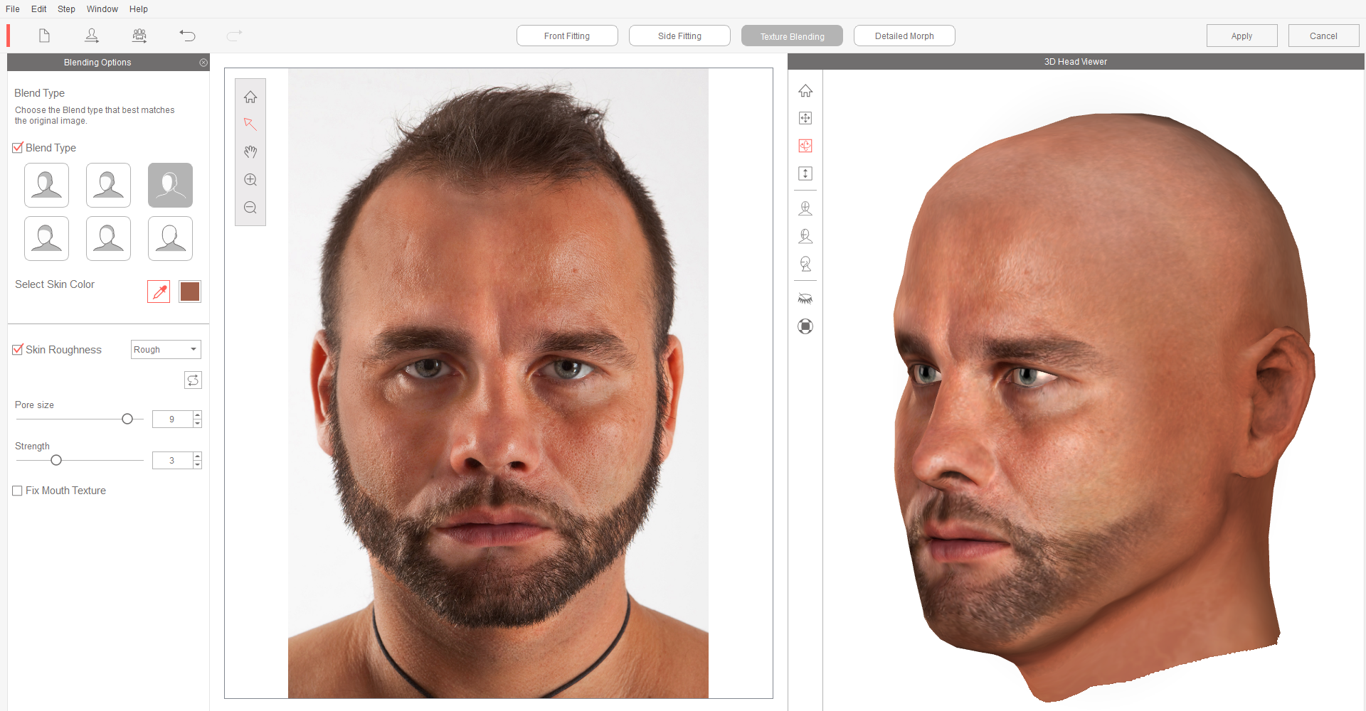Image resolution: width=1366 pixels, height=711 pixels.
Task: Select the 3D viewer rotate tool
Action: point(805,146)
